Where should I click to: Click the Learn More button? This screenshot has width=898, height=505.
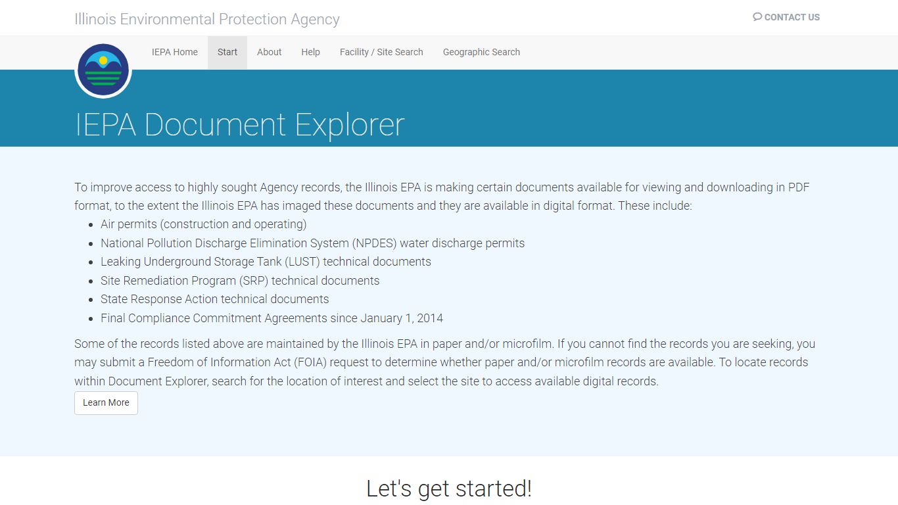pos(106,403)
